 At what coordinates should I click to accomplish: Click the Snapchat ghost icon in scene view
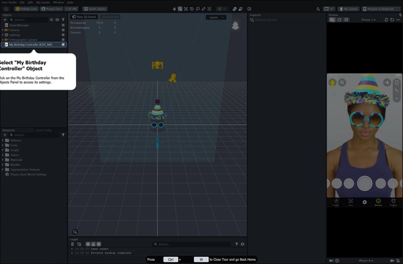click(x=235, y=25)
